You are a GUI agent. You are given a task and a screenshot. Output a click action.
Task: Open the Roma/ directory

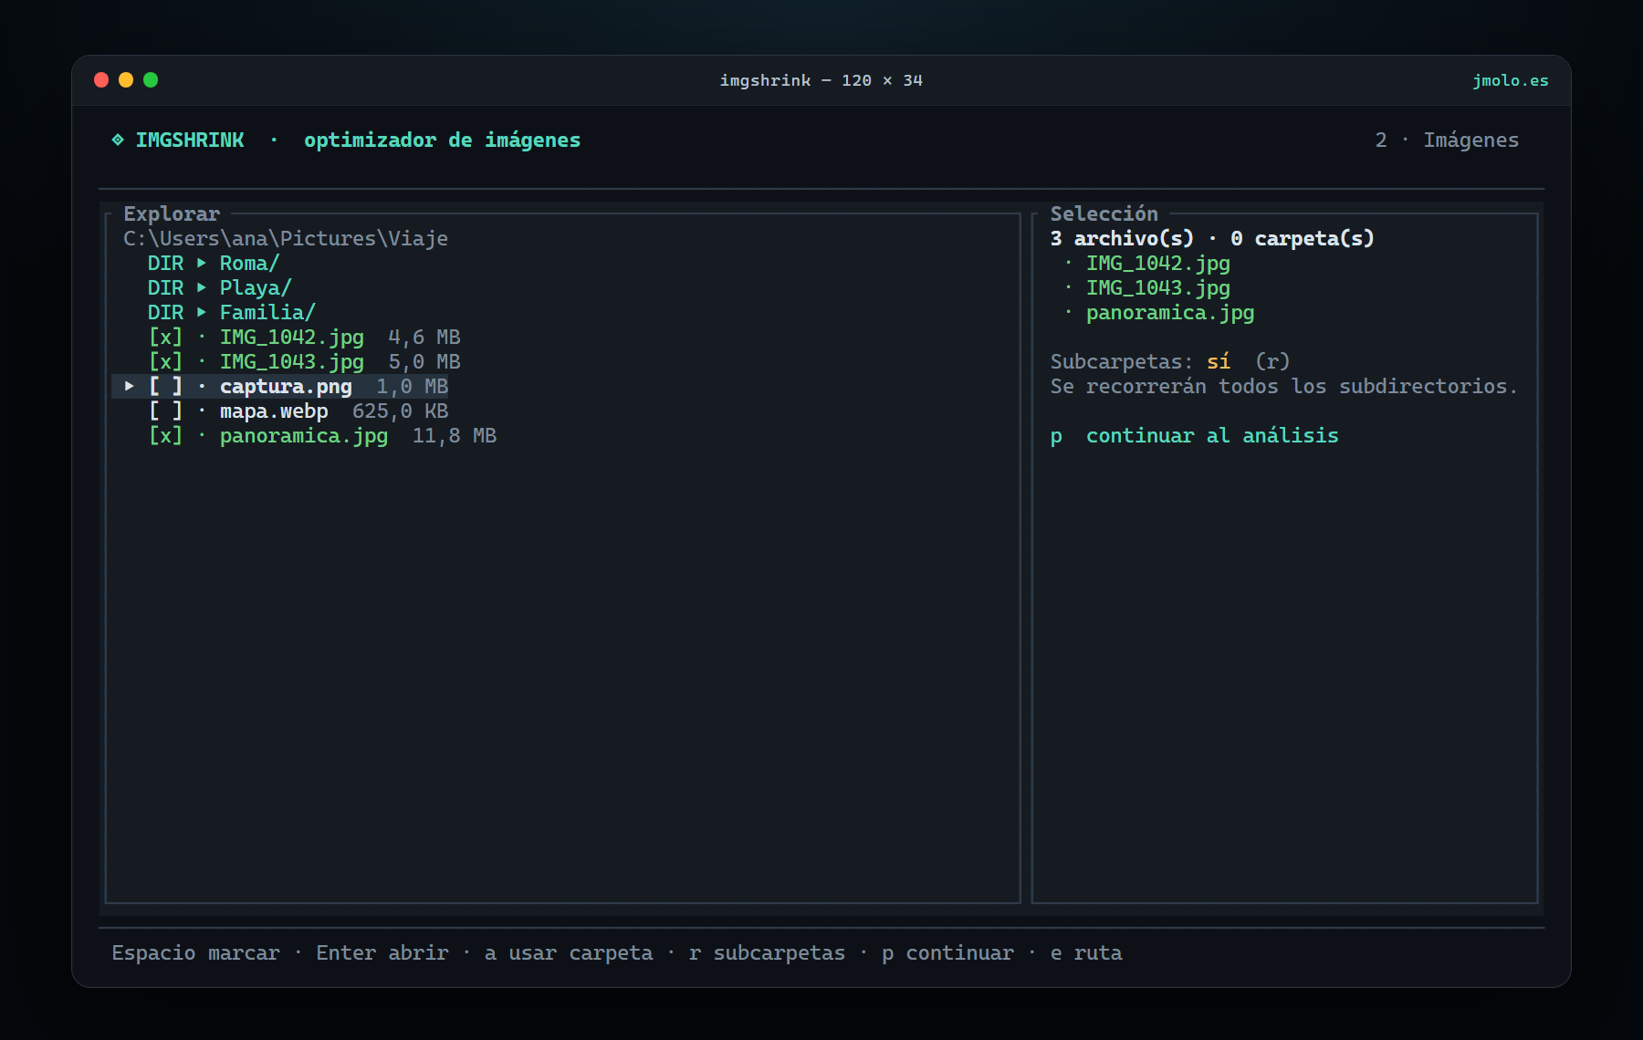pyautogui.click(x=249, y=263)
